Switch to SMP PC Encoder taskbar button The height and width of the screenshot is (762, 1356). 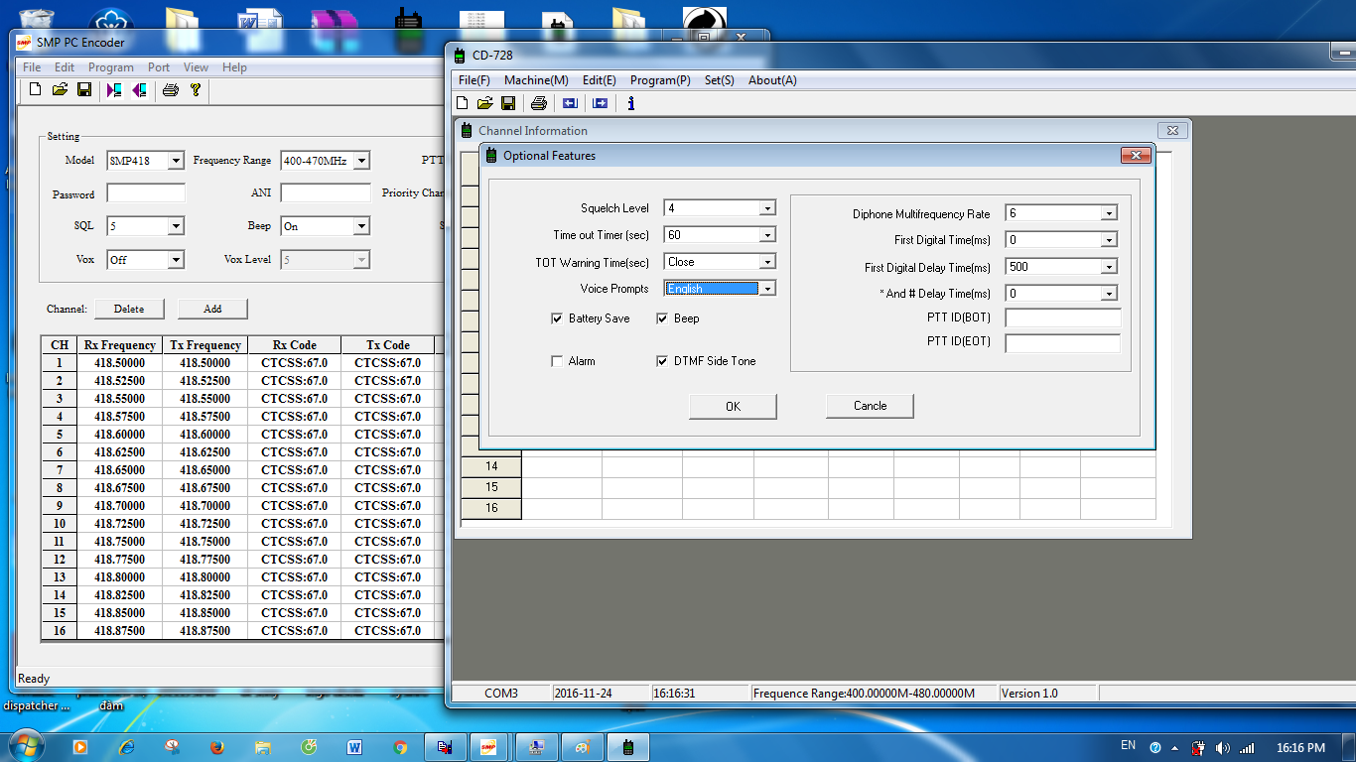[489, 747]
